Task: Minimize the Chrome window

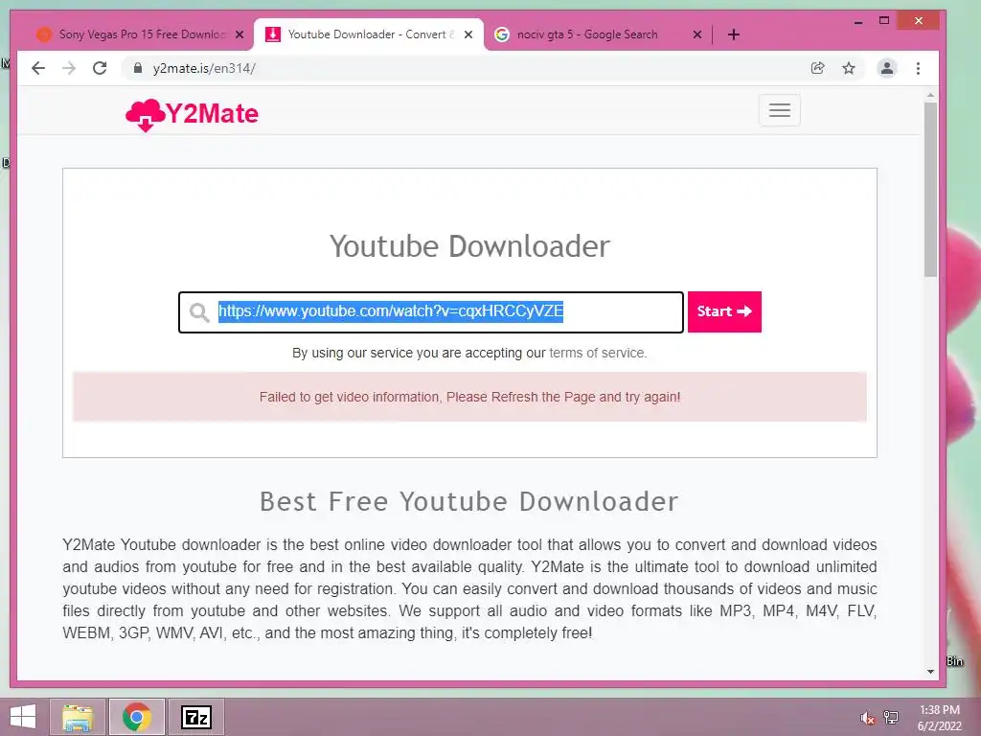Action: tap(858, 21)
